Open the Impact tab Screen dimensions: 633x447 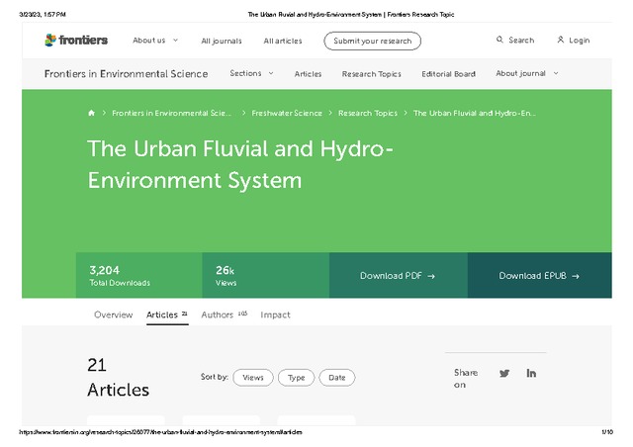pos(275,315)
